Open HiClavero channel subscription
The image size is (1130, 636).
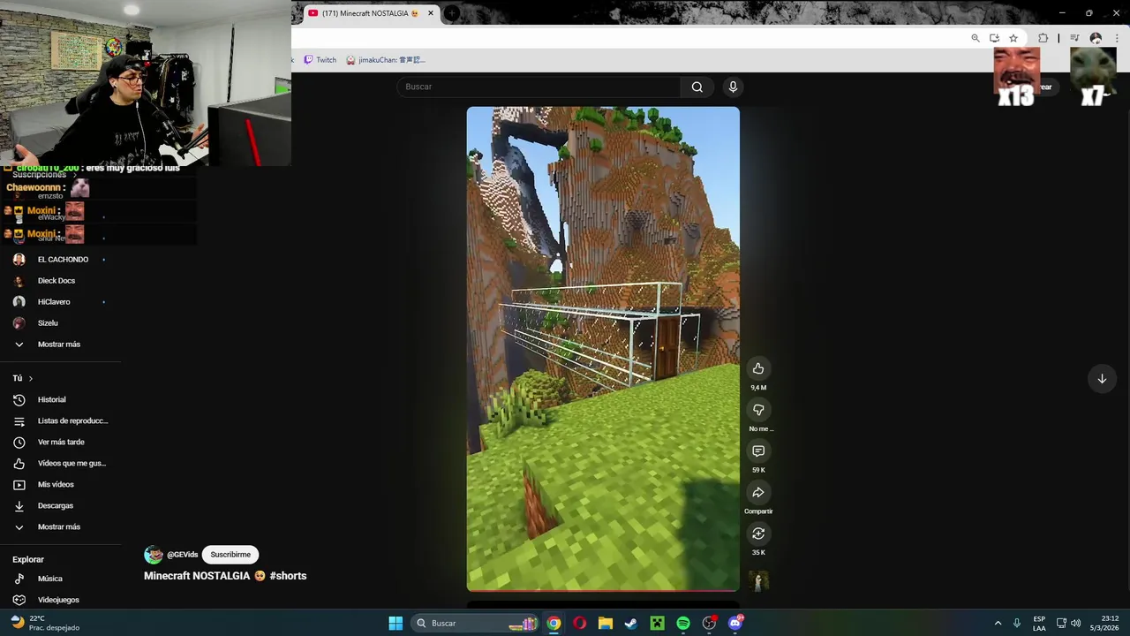coord(60,302)
